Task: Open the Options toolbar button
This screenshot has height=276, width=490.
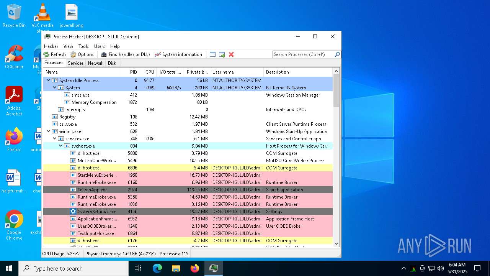Action: pos(82,54)
